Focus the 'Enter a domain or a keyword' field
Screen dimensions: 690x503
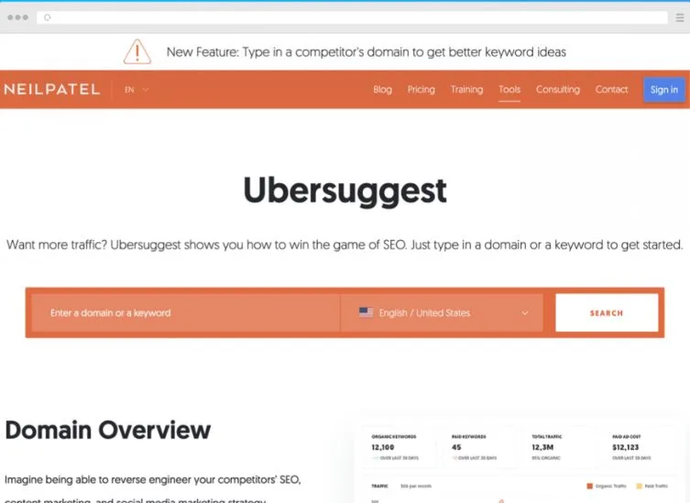coord(185,313)
